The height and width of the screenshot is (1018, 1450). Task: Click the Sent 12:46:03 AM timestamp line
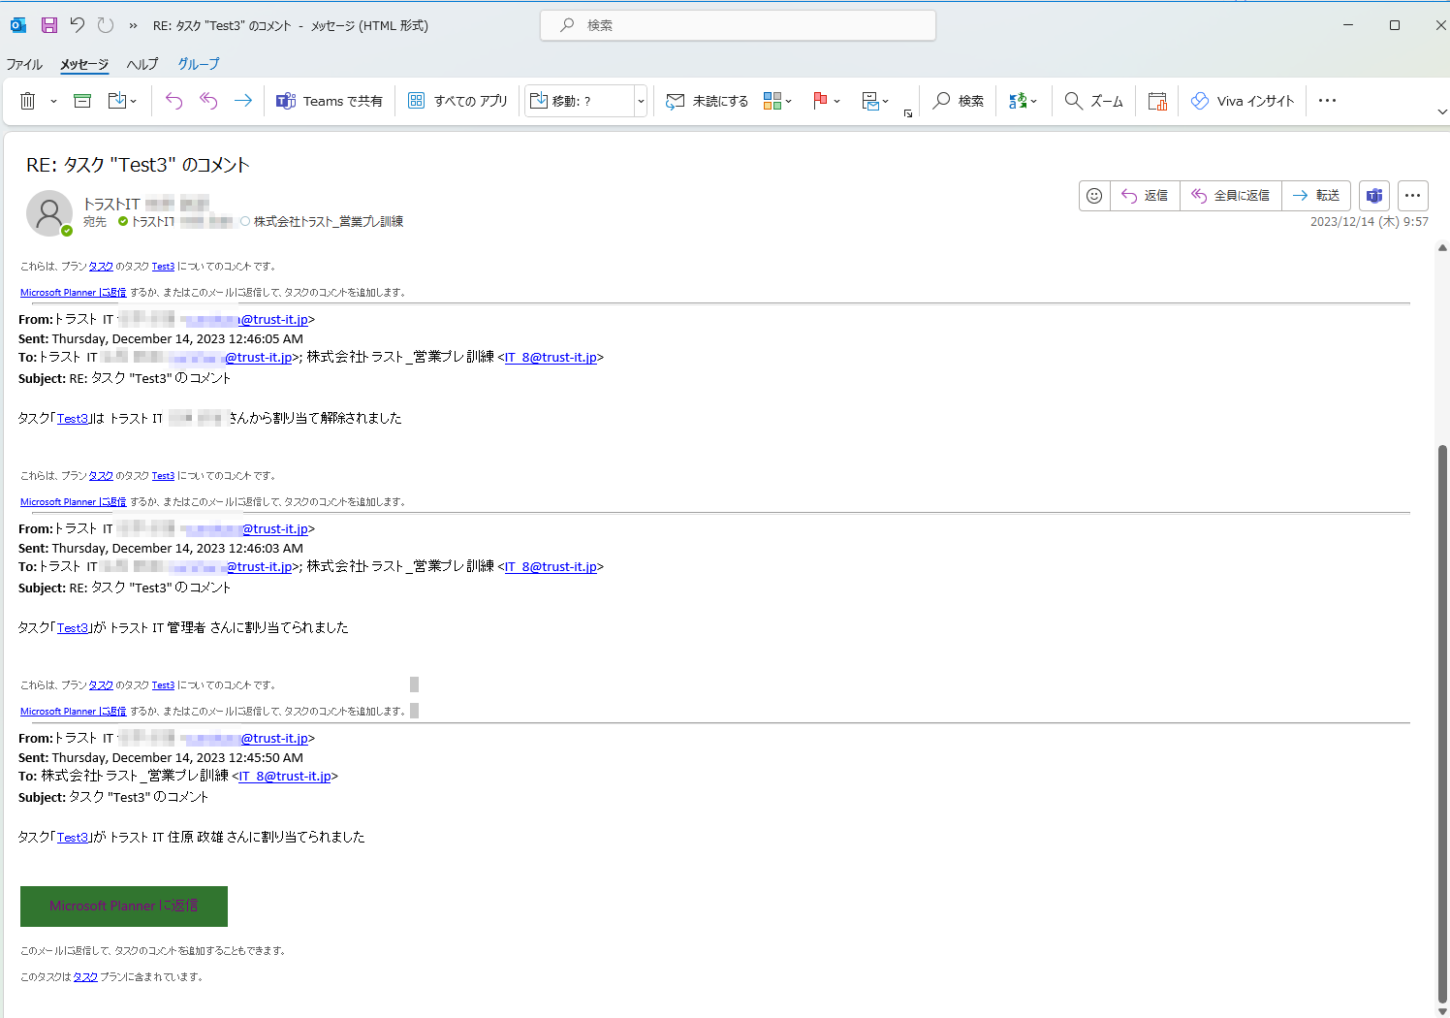coord(161,549)
